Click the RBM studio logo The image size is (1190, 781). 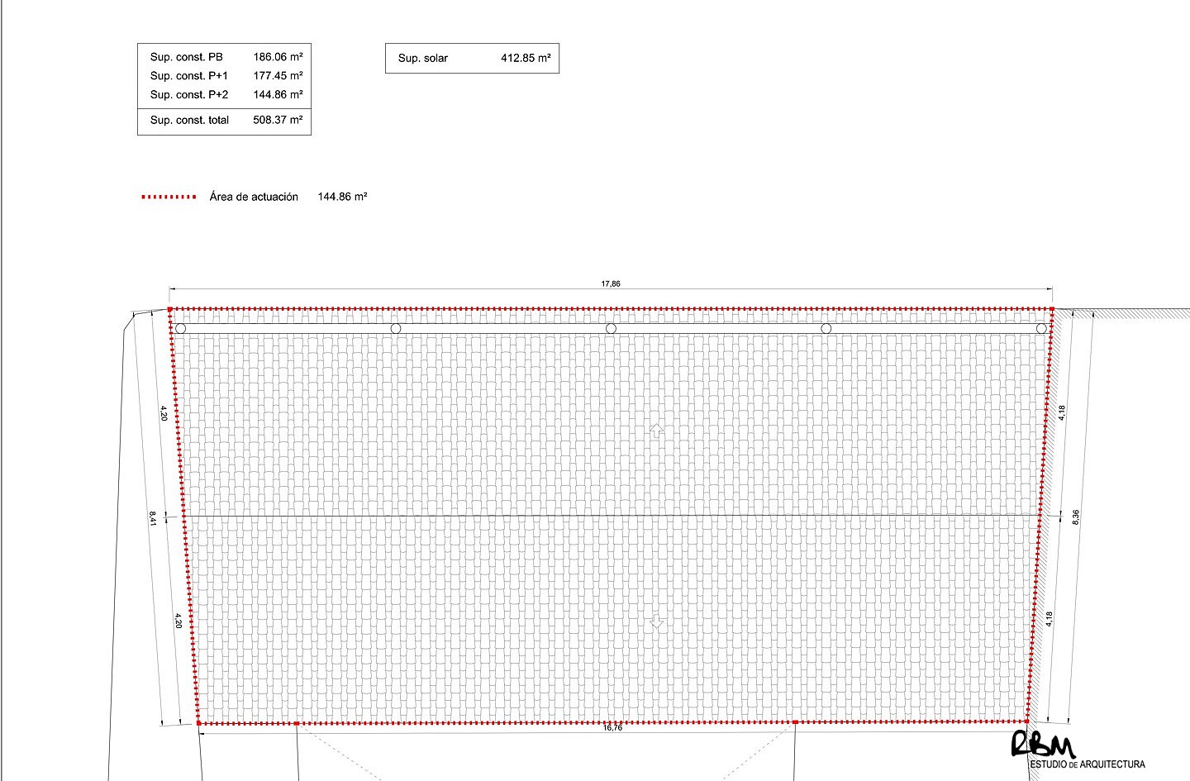1043,745
